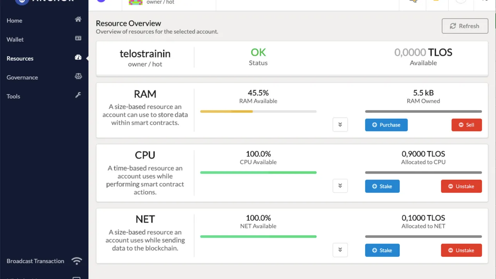The image size is (496, 279).
Task: Click the NET Available progress bar
Action: click(258, 236)
